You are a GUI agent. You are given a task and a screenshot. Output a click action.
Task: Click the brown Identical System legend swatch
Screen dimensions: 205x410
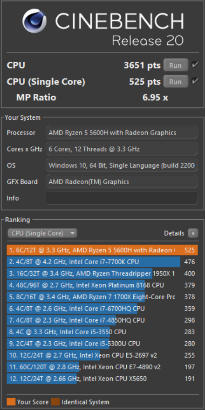pos(55,402)
